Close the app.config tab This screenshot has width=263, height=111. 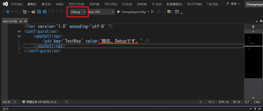coord(25,21)
